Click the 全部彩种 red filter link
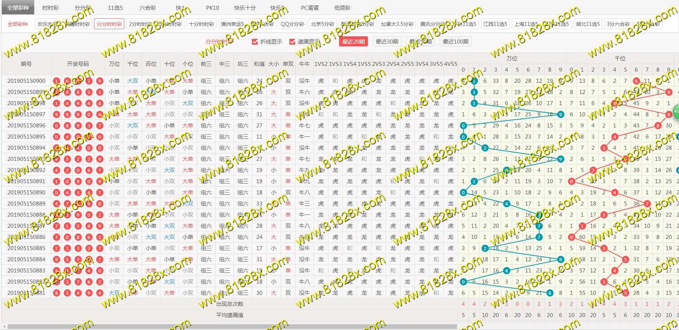Image resolution: width=679 pixels, height=330 pixels. (x=18, y=24)
